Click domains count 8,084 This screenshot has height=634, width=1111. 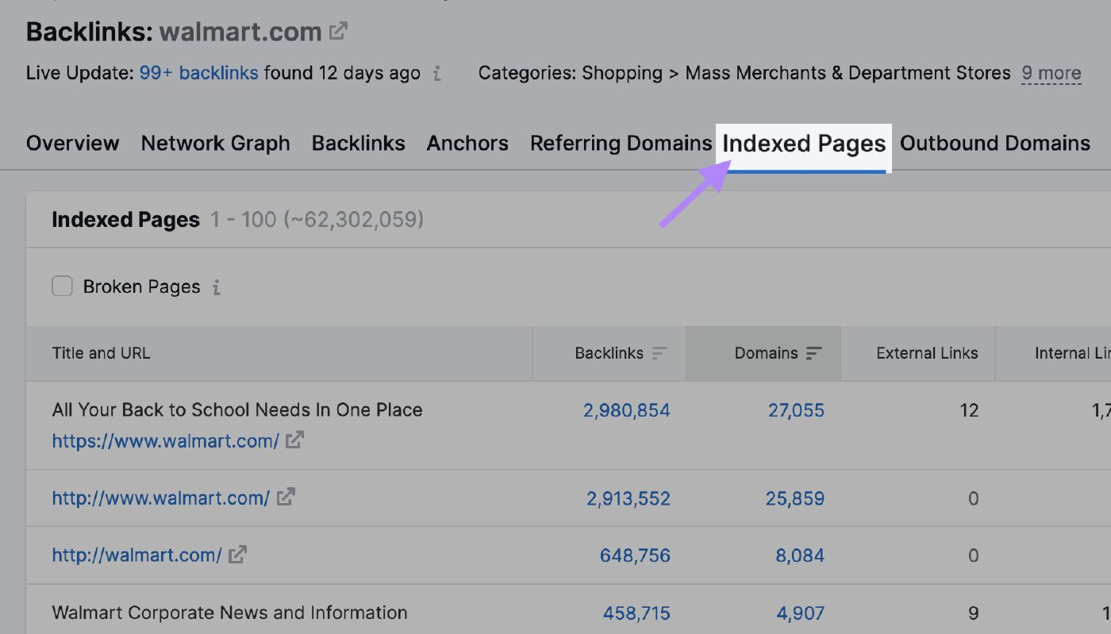pos(800,555)
